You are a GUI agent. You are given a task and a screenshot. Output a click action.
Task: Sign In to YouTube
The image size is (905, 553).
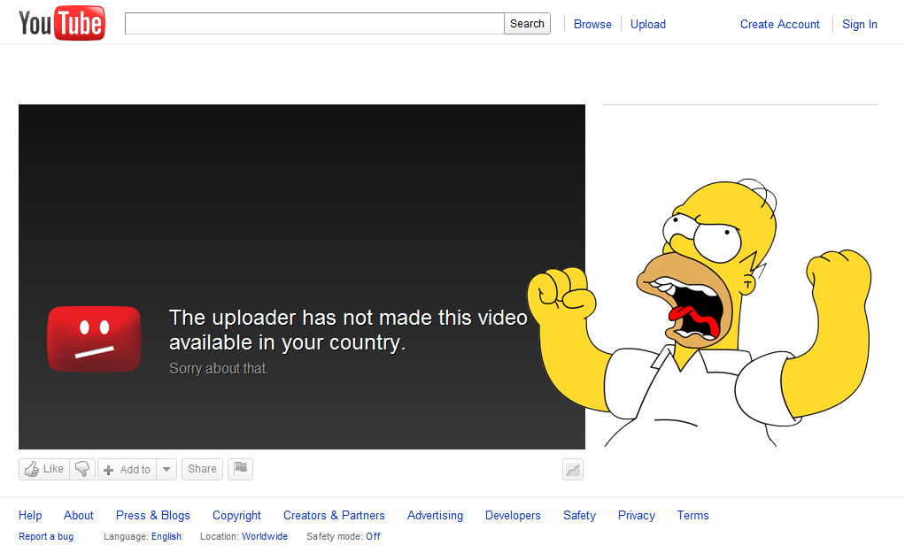(859, 24)
